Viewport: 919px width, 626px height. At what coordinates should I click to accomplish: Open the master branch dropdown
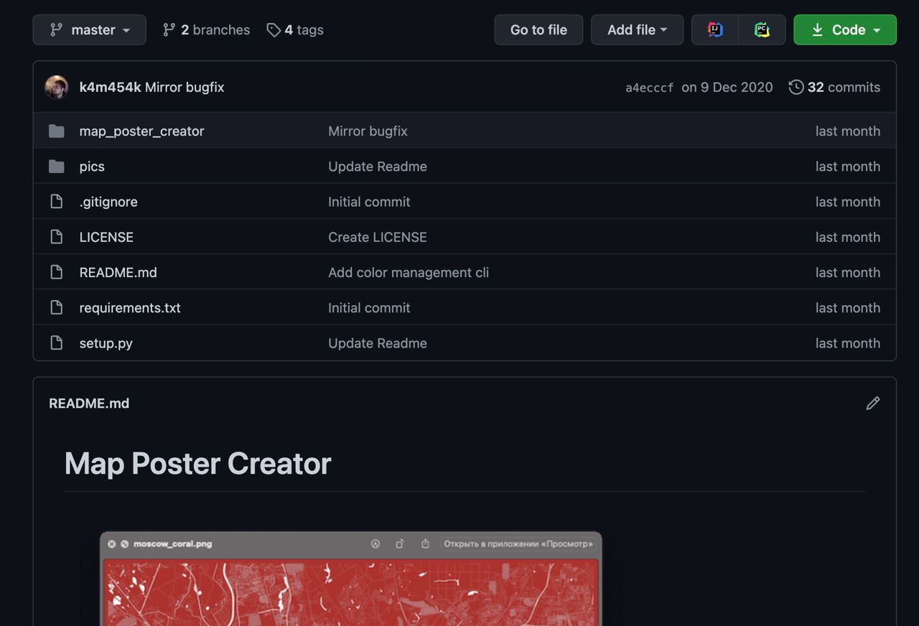89,29
